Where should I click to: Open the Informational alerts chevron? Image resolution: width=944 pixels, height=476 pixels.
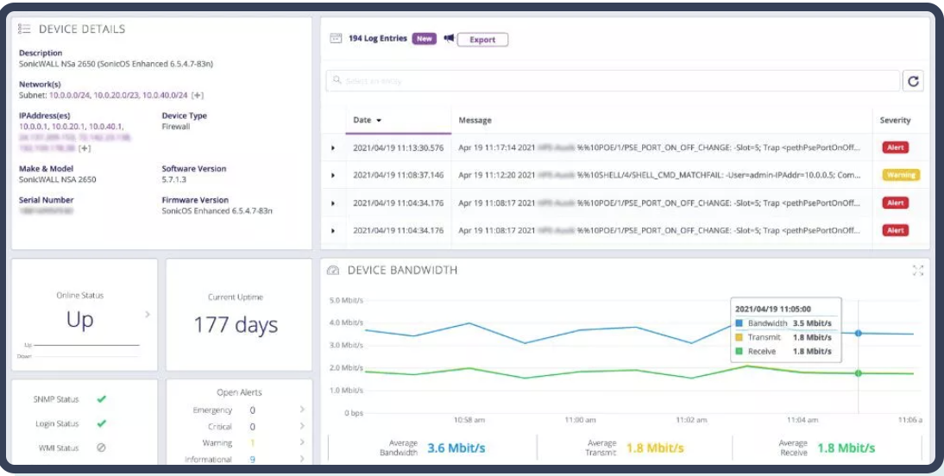(x=302, y=459)
